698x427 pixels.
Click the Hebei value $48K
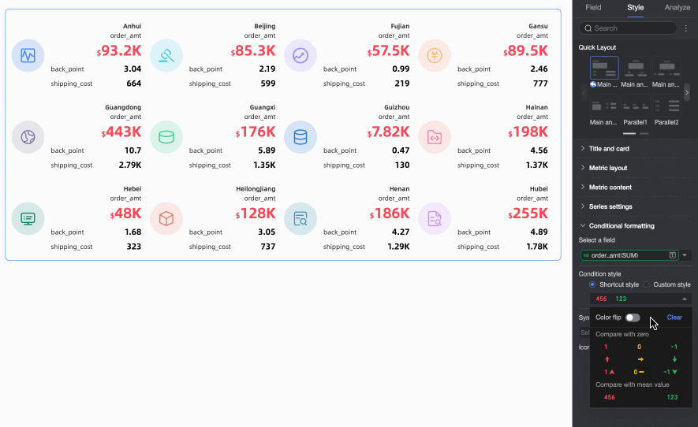pos(125,213)
